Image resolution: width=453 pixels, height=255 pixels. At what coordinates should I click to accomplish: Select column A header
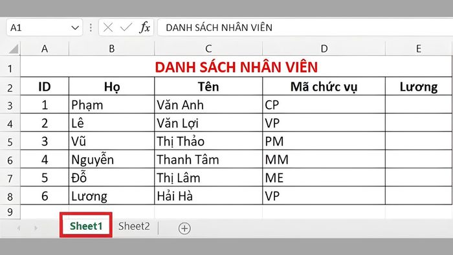tap(45, 49)
